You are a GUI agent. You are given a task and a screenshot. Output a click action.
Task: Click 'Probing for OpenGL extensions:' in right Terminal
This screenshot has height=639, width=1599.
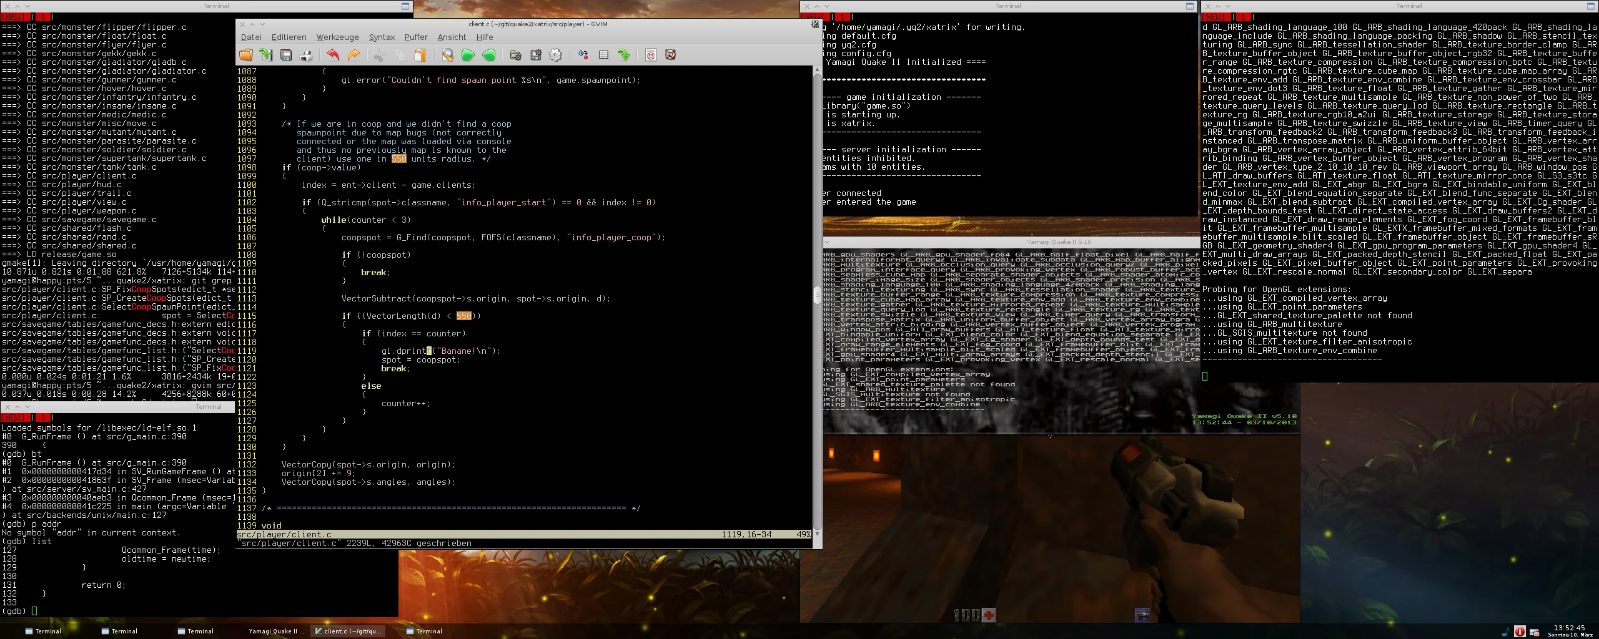(1277, 290)
